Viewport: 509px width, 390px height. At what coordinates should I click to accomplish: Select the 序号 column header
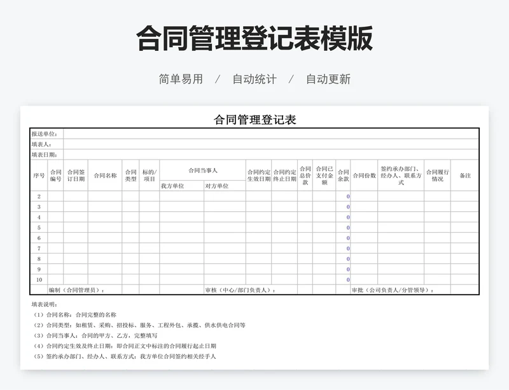point(39,176)
